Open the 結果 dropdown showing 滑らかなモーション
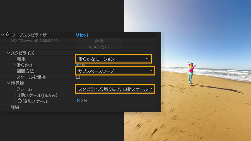The width and height of the screenshot is (251, 141). point(113,59)
